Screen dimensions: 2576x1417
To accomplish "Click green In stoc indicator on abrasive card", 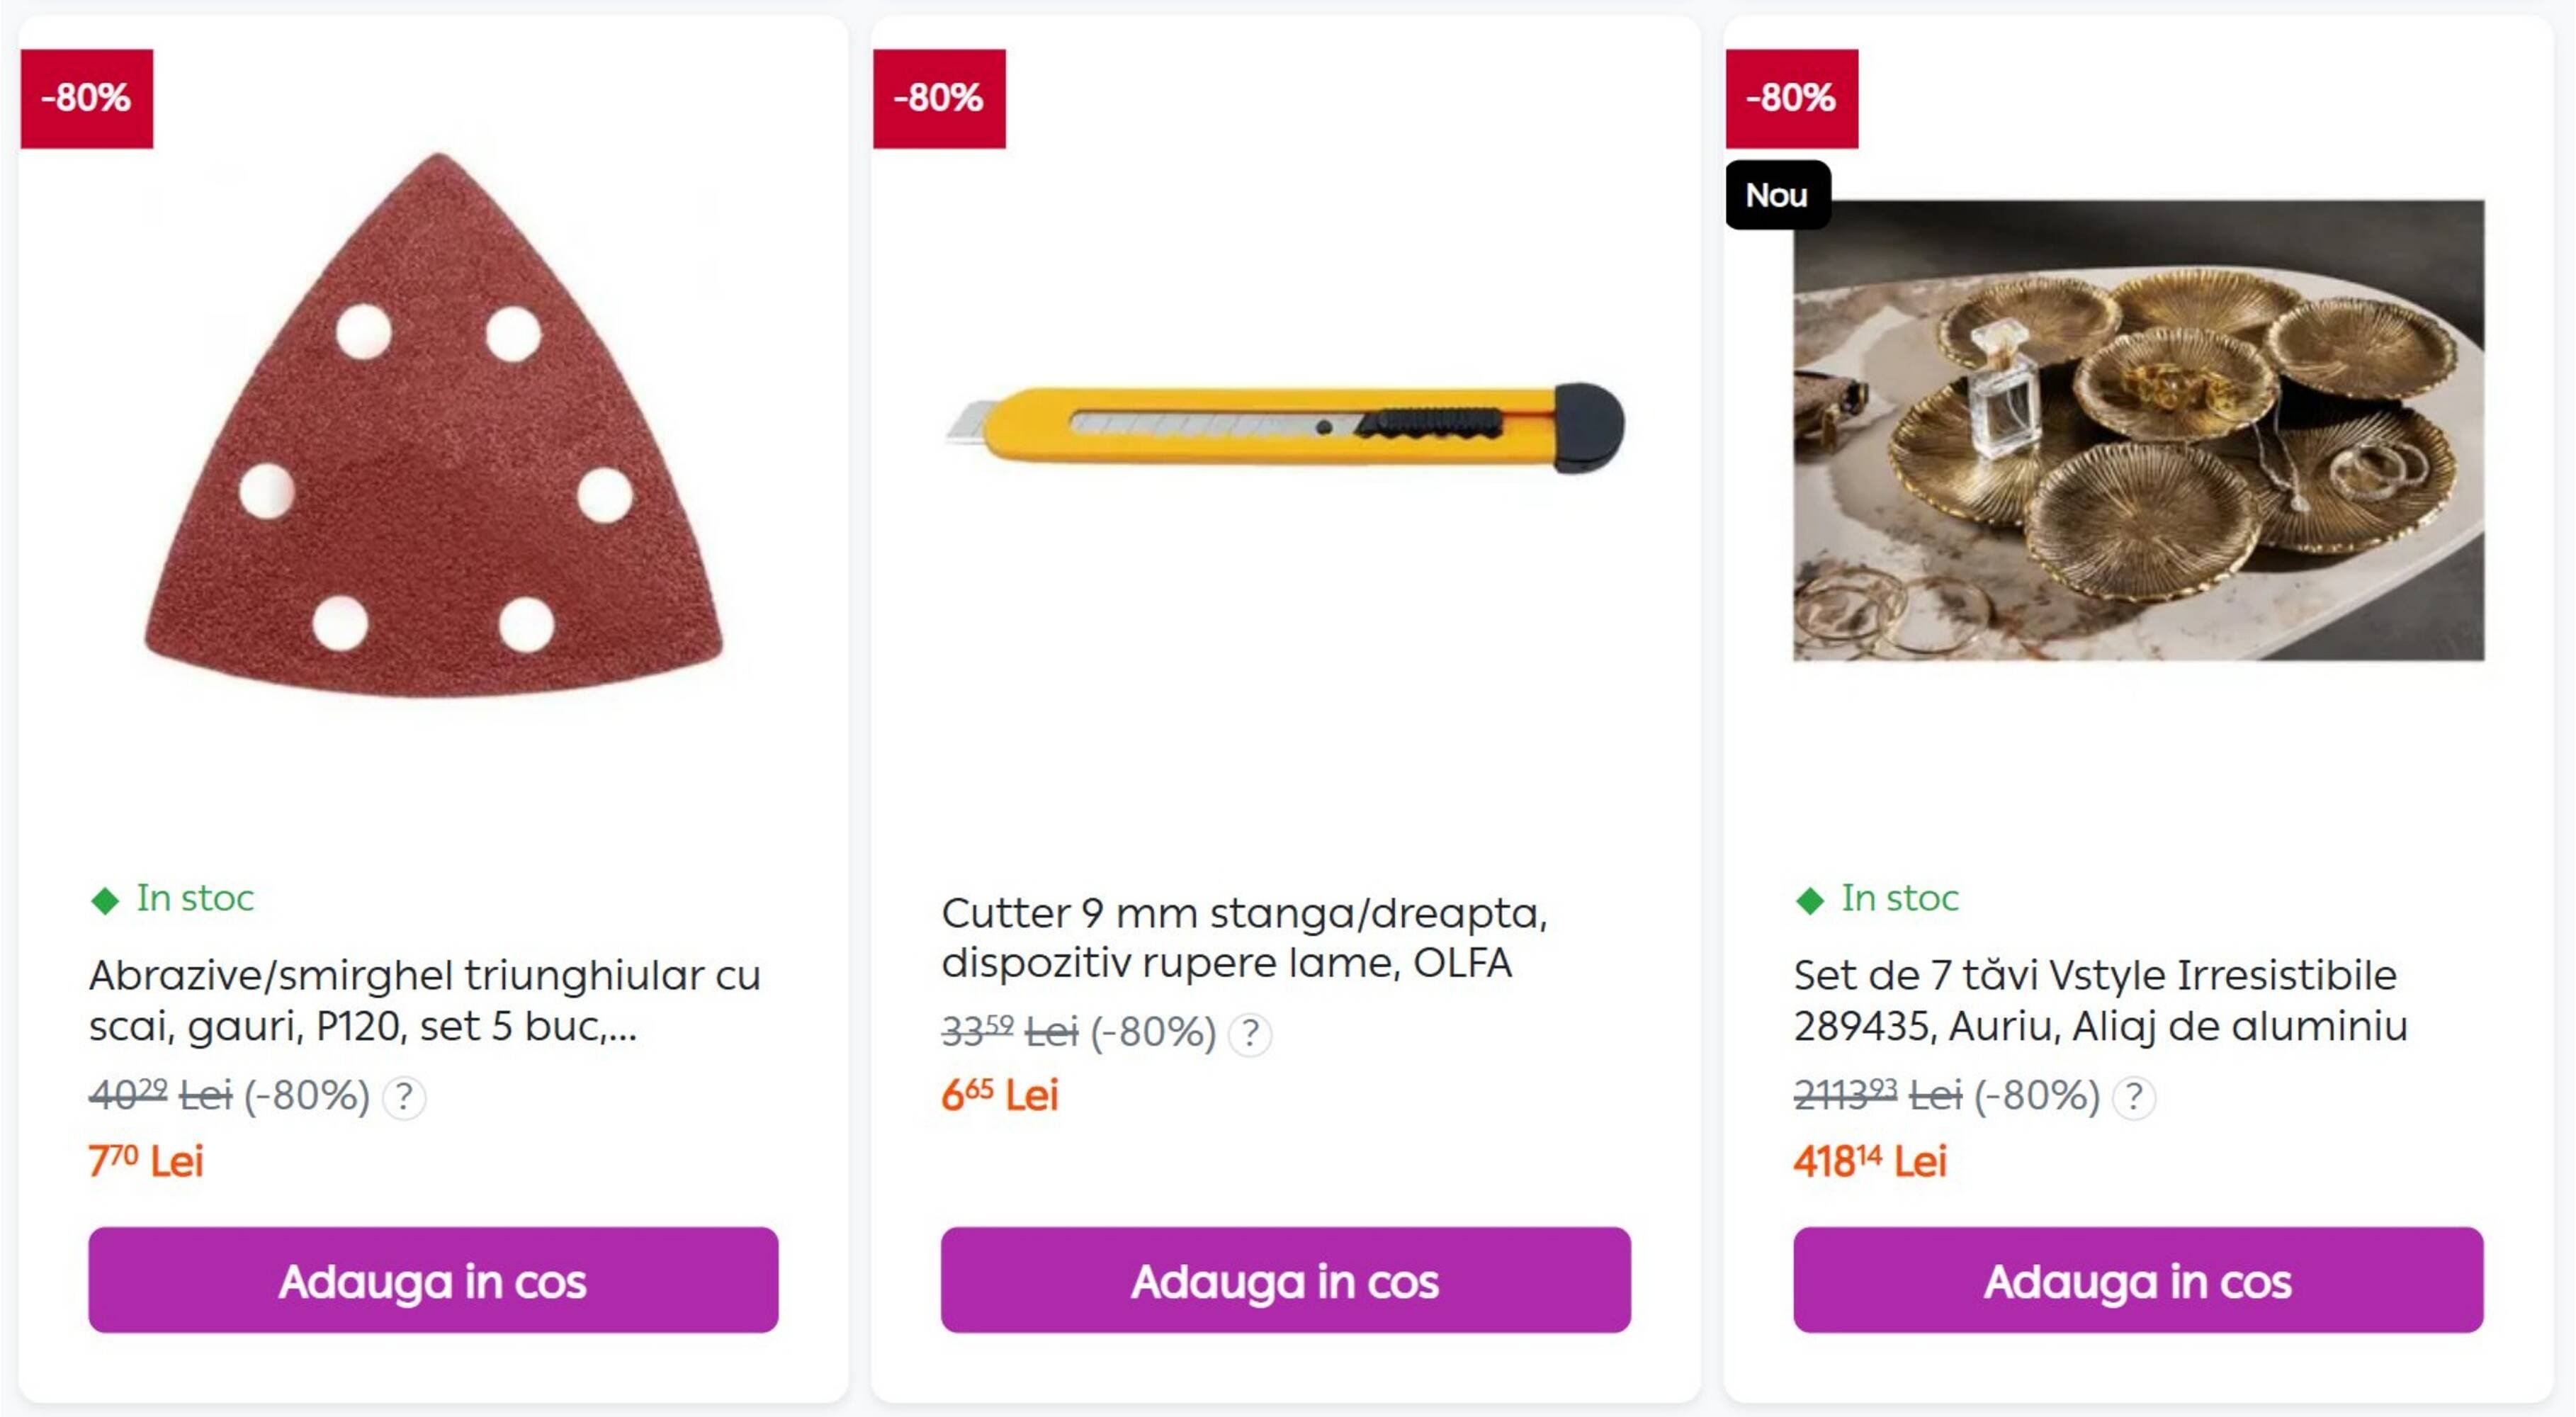I will [x=172, y=898].
